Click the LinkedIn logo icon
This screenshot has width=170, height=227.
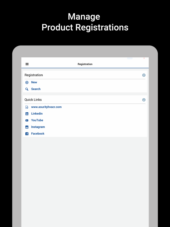point(27,114)
